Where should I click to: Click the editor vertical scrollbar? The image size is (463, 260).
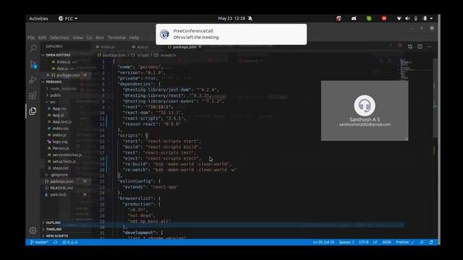(436, 97)
